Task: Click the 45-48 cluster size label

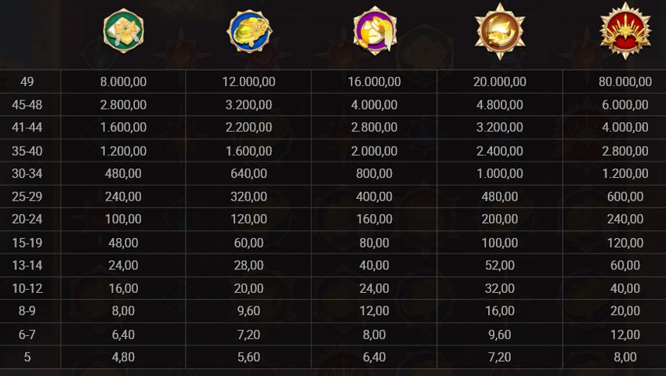Action: coord(27,105)
